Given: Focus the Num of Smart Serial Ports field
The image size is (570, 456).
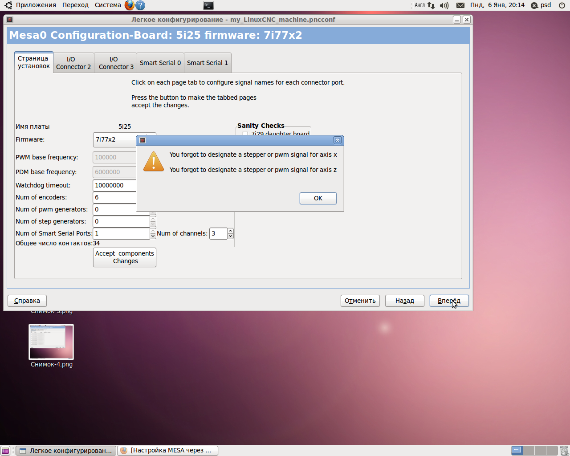Looking at the screenshot, I should [121, 233].
